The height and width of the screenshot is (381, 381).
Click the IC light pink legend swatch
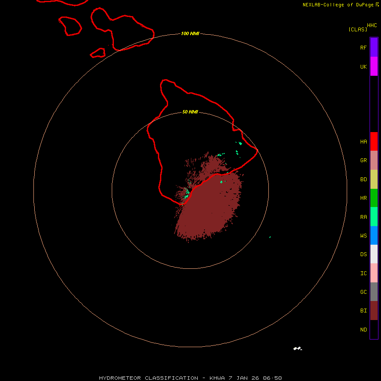tap(374, 273)
